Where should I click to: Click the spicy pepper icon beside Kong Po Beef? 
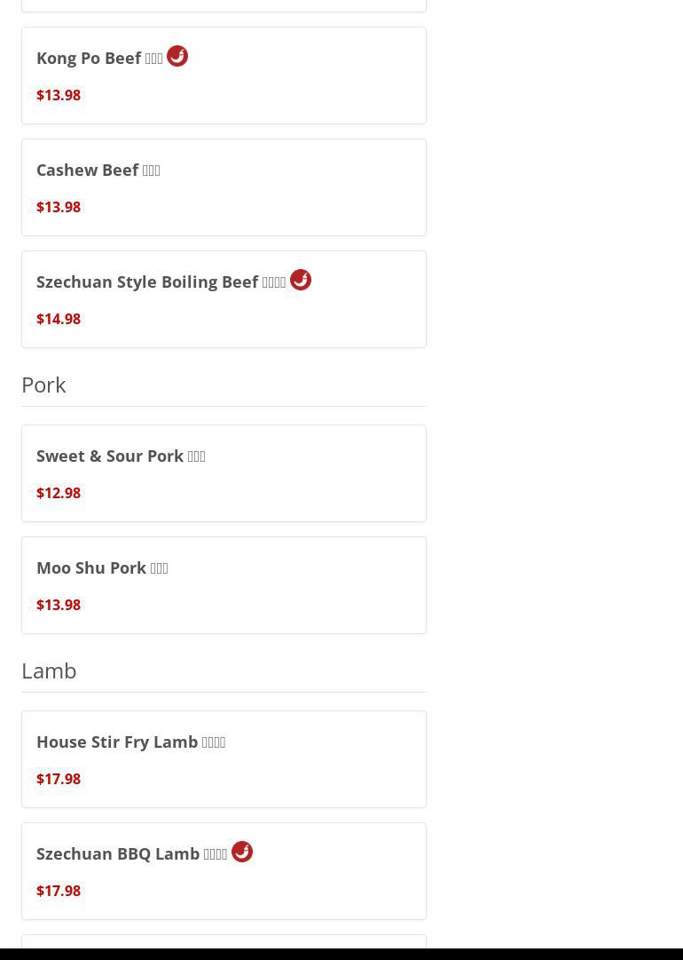pyautogui.click(x=177, y=56)
